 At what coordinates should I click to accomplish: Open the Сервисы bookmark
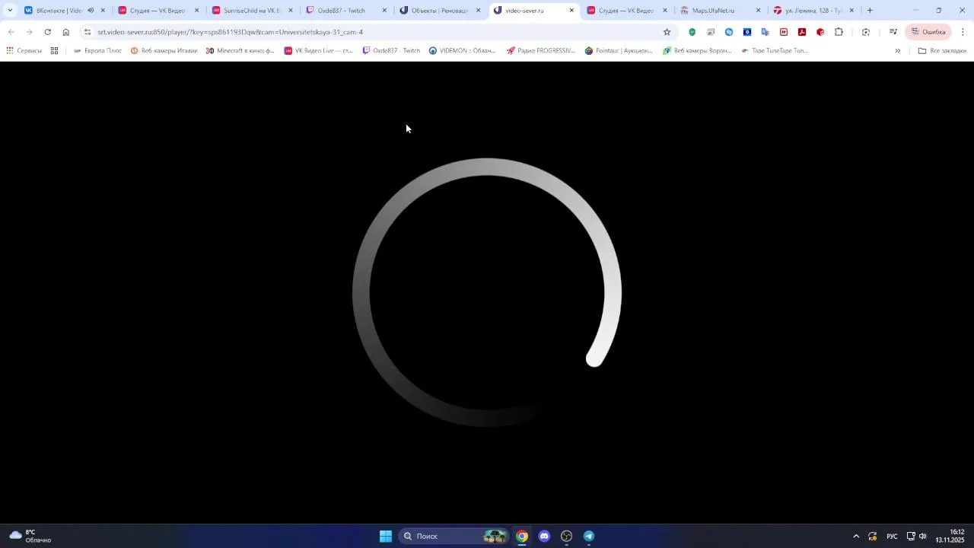(24, 51)
